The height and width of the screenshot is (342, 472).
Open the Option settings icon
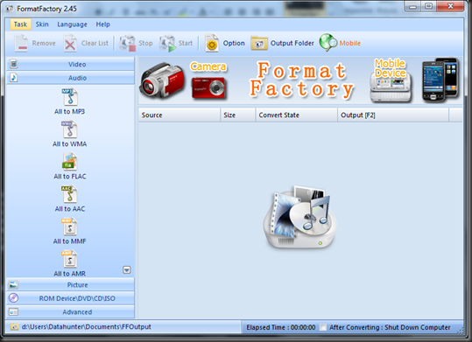[212, 44]
